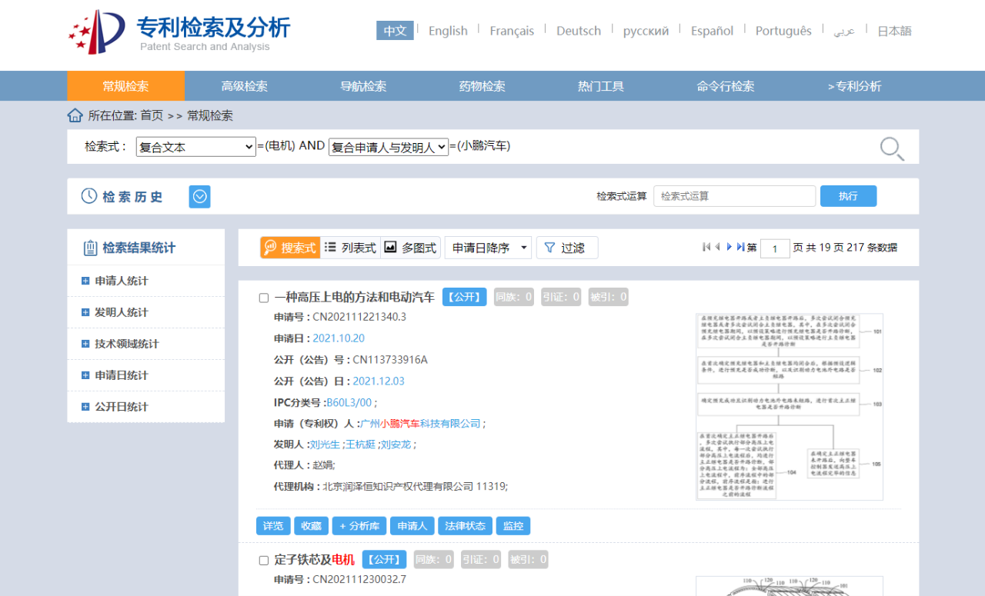Open patent title 定子铁芯及电机

click(x=314, y=560)
